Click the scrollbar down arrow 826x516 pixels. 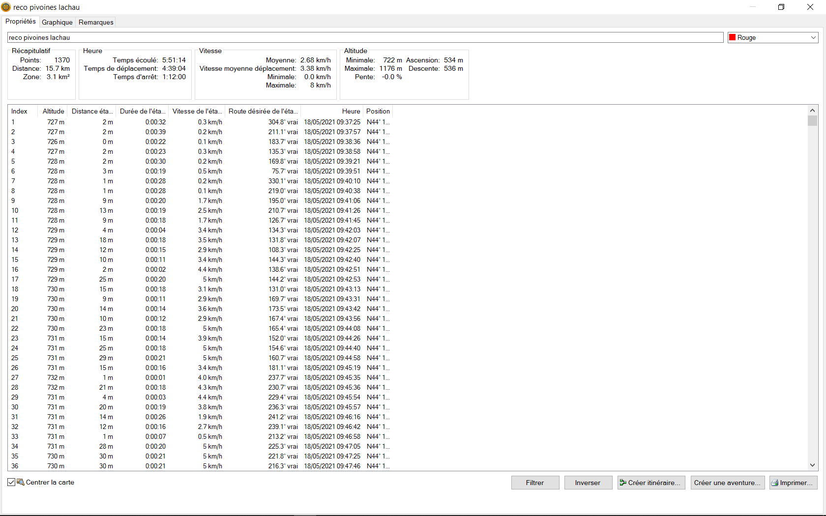[812, 465]
